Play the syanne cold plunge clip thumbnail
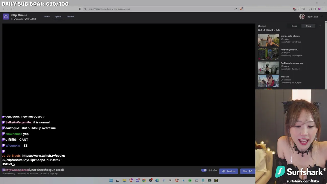327x184 pixels. 268,40
